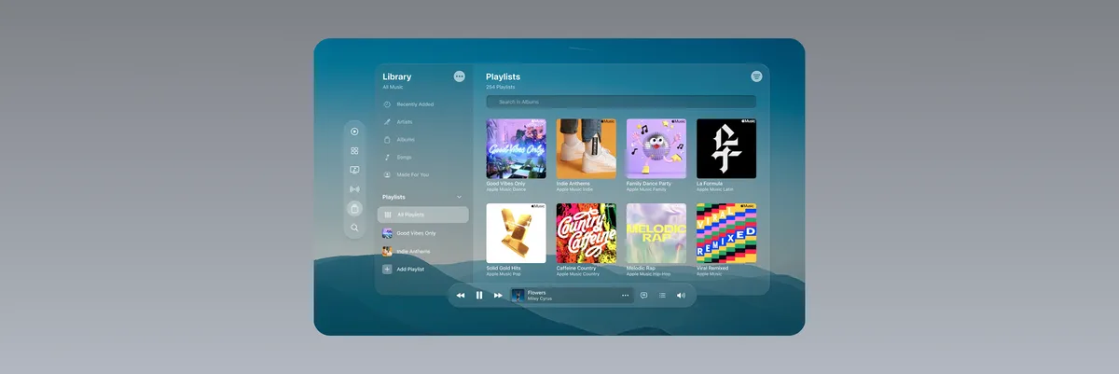
Task: Open the Caffeine Country playlist cover
Action: coord(587,233)
